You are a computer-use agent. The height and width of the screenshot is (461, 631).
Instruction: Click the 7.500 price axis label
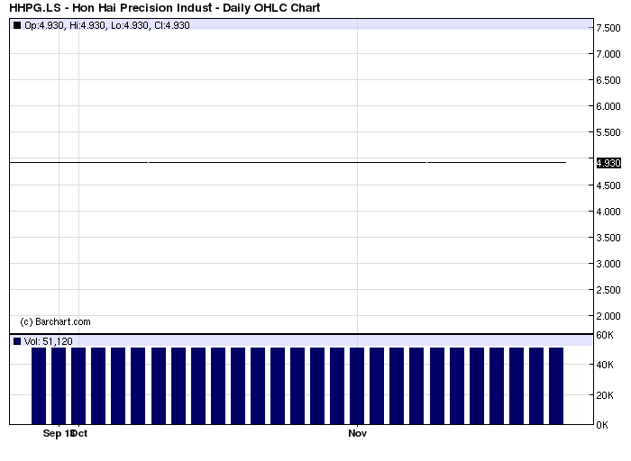tap(608, 28)
